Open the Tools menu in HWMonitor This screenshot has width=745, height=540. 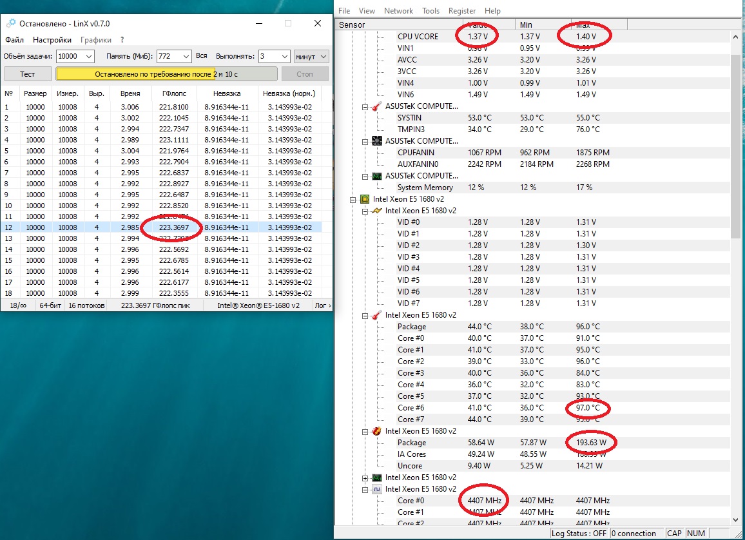point(431,10)
